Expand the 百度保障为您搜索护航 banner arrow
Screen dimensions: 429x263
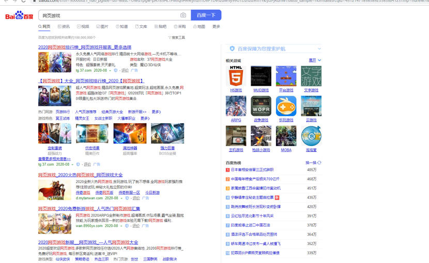point(319,48)
